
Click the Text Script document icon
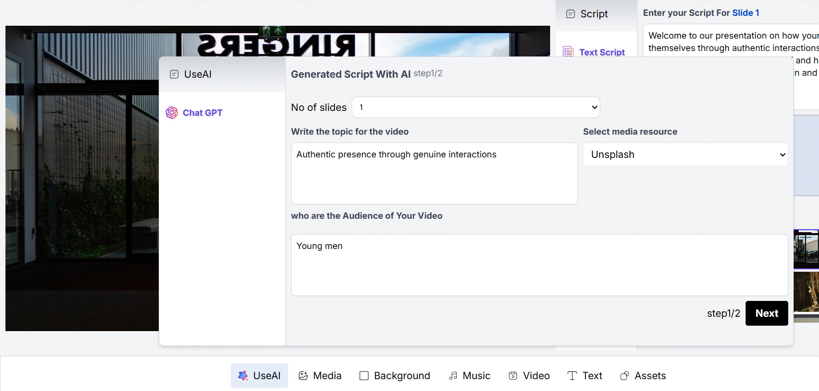click(x=568, y=51)
